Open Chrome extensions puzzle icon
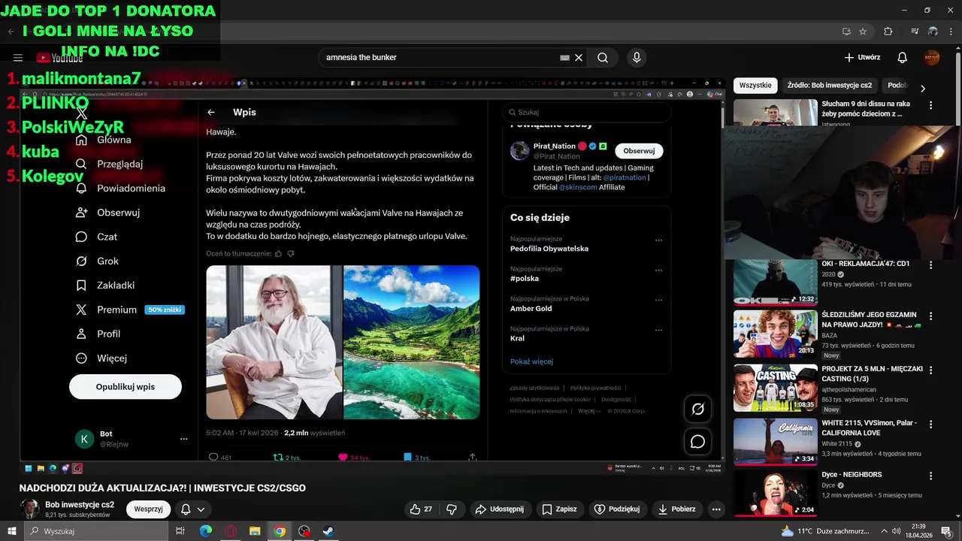 click(x=888, y=32)
